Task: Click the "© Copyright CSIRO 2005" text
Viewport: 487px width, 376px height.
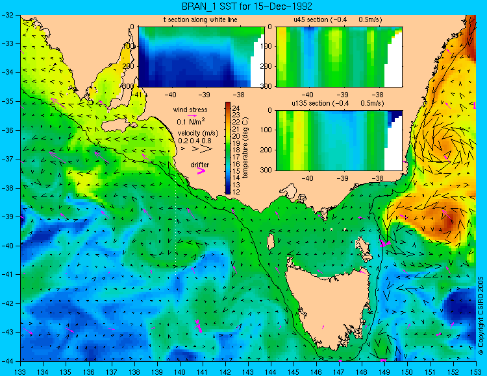Action: pyautogui.click(x=481, y=316)
